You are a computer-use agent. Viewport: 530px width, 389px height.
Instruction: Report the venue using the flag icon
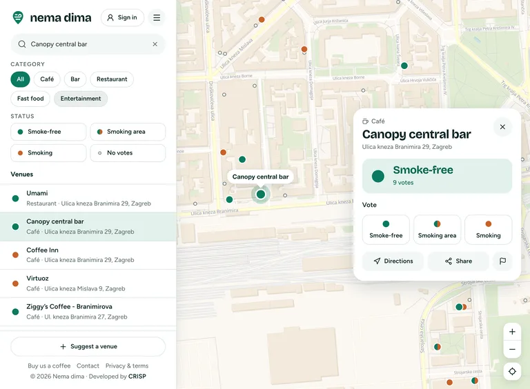(502, 261)
